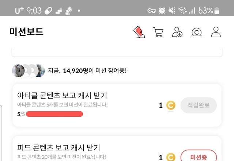The image size is (234, 161).
Task: Tap the gold coin on the 피드 mission
Action: coord(170,157)
